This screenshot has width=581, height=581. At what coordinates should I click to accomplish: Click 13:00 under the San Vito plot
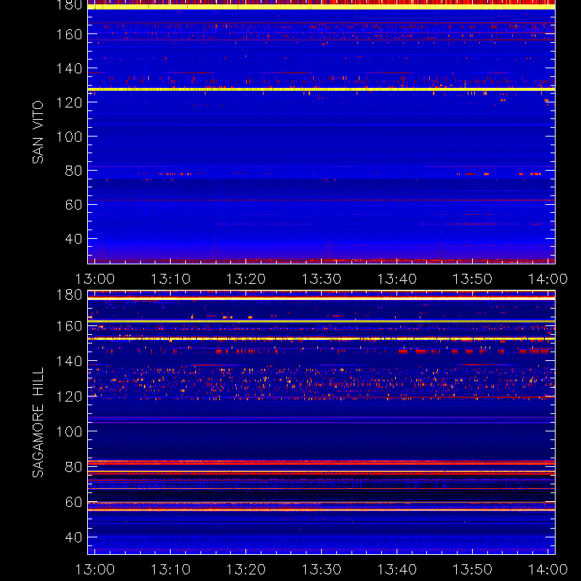[x=95, y=279]
